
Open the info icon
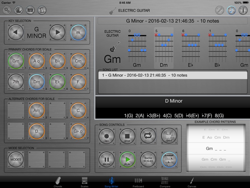[x=243, y=10]
